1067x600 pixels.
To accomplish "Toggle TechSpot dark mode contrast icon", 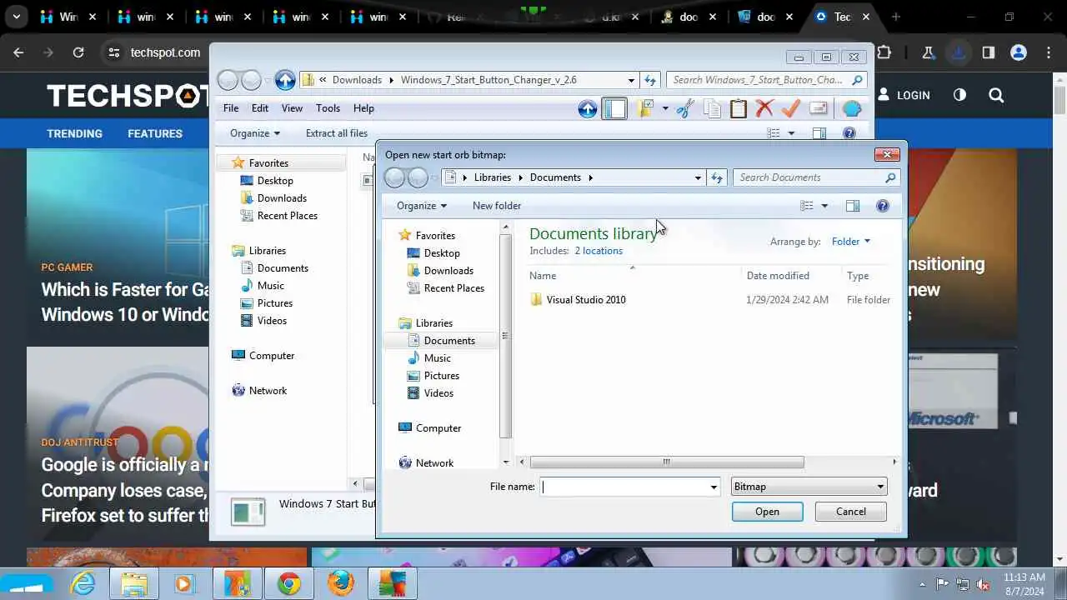I will tap(959, 95).
